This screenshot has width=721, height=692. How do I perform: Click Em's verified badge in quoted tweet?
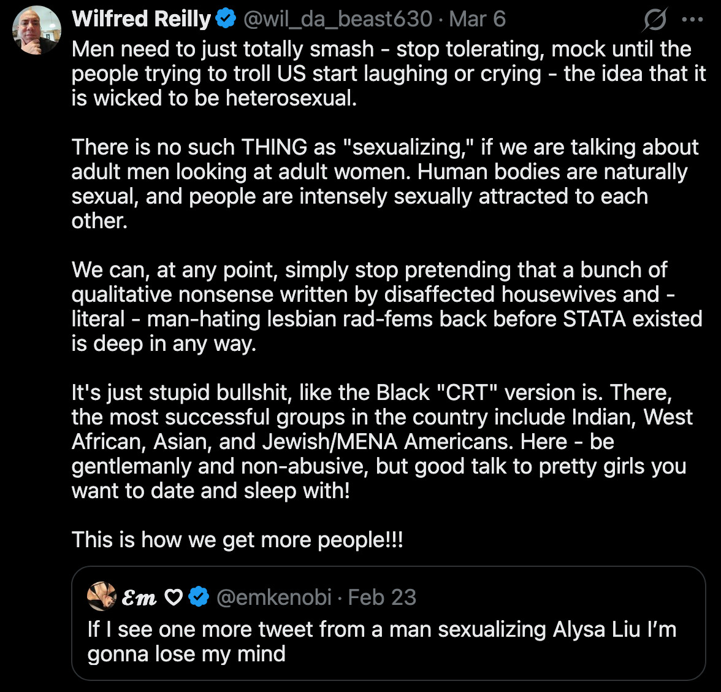pyautogui.click(x=200, y=595)
